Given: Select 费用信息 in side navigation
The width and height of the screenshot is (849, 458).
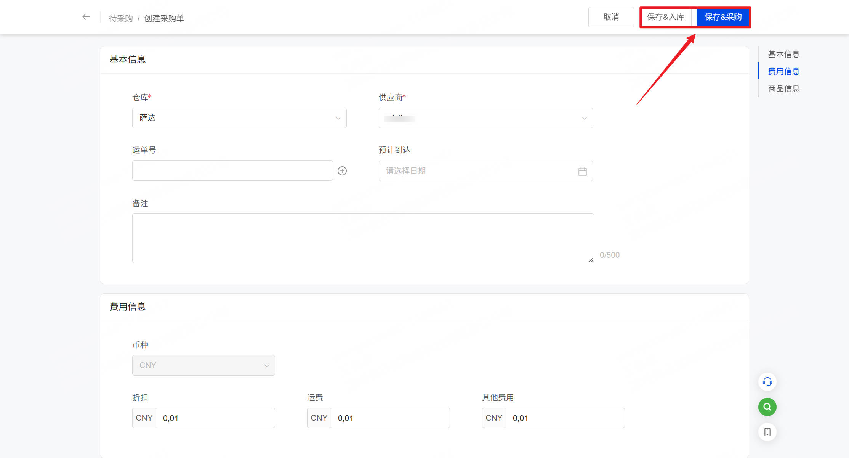Looking at the screenshot, I should click(783, 71).
